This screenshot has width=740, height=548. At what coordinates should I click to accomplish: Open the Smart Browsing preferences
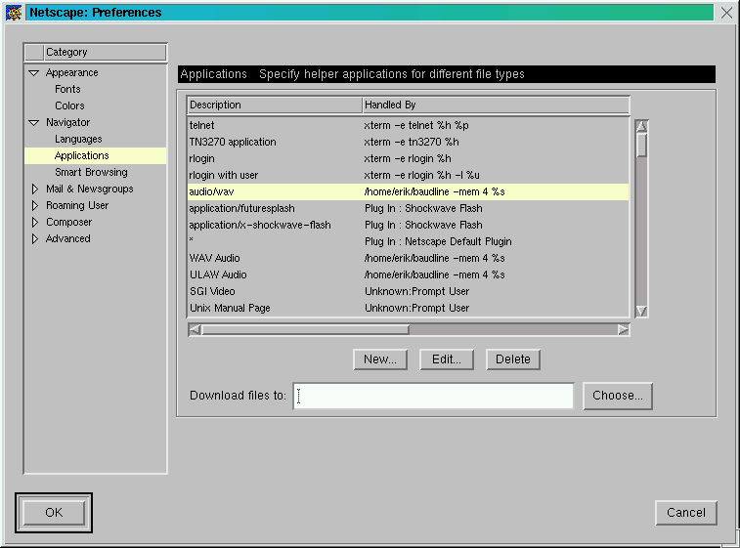[x=91, y=172]
